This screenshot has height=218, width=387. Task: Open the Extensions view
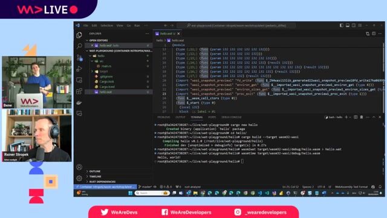click(79, 91)
